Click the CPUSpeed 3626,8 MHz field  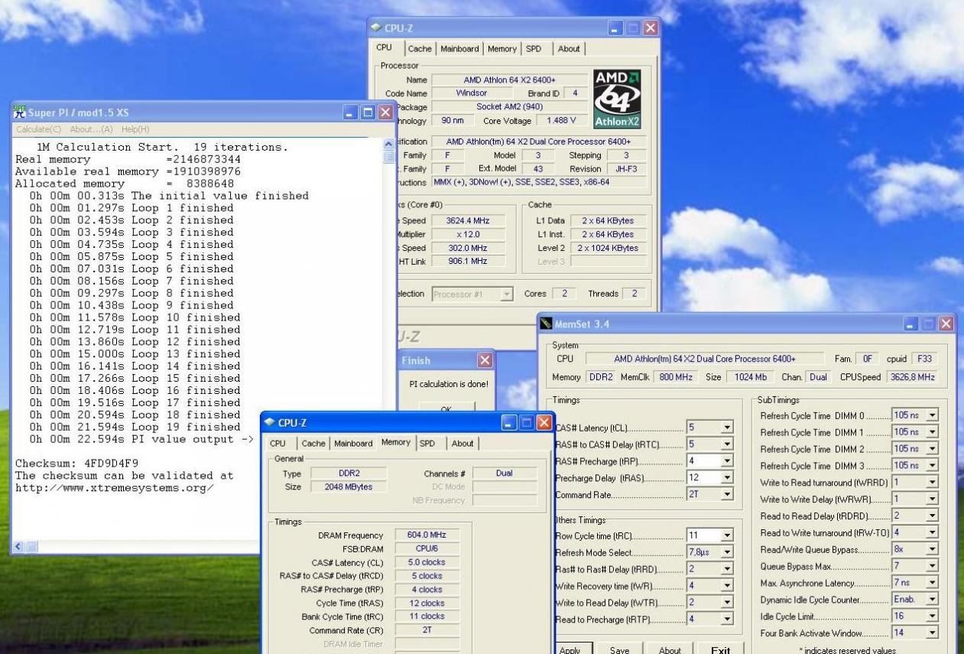coord(913,377)
